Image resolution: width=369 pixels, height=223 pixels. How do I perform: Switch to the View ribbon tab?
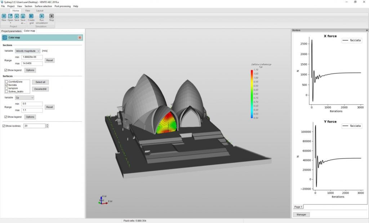pyautogui.click(x=27, y=10)
